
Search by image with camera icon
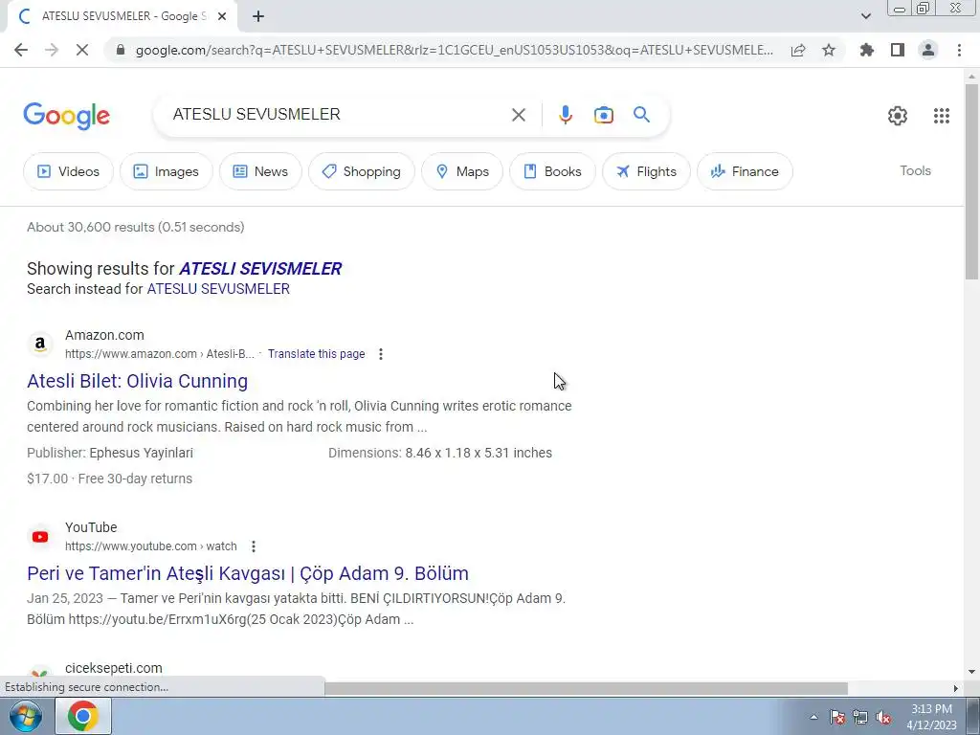[603, 115]
